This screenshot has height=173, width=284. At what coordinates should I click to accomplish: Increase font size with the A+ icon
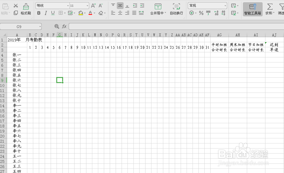tap(93, 6)
